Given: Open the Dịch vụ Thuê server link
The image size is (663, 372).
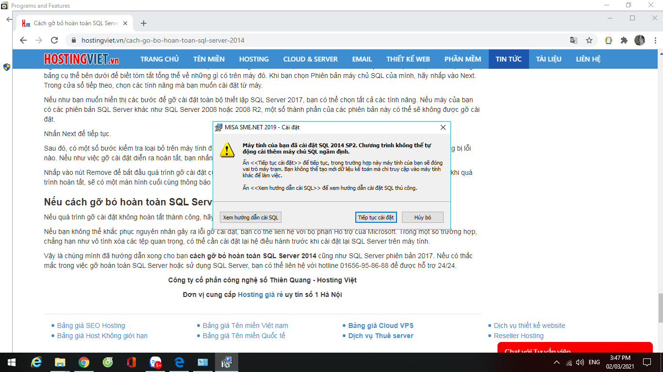Looking at the screenshot, I should pos(381,336).
